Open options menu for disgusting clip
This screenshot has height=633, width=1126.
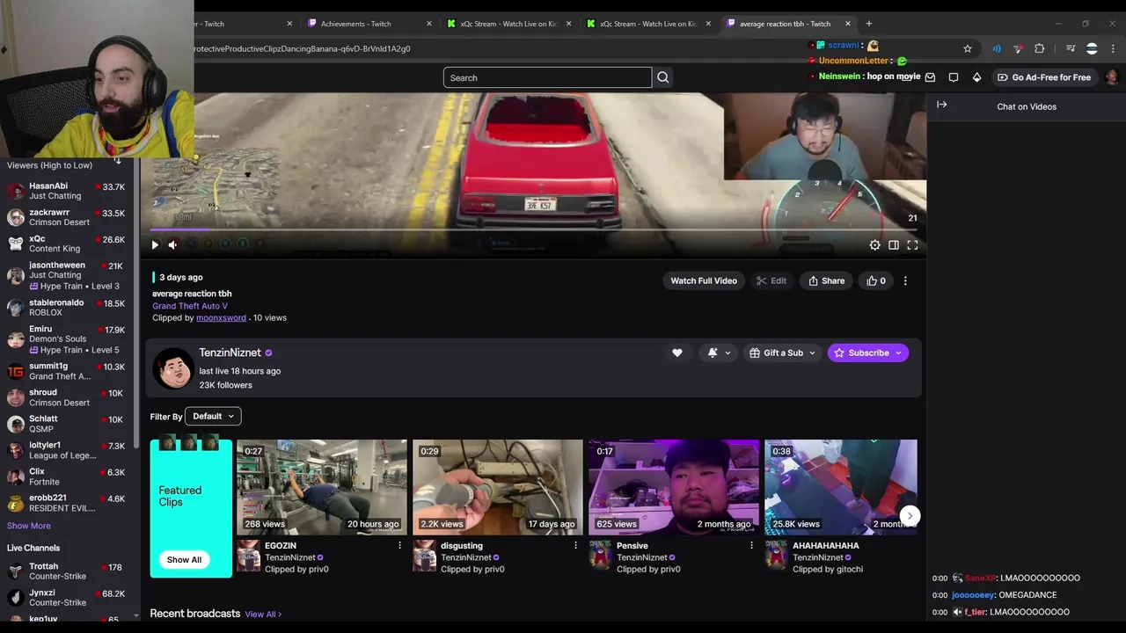[x=575, y=545]
